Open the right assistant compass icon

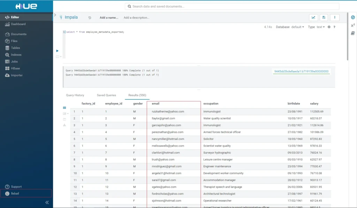pos(353,17)
